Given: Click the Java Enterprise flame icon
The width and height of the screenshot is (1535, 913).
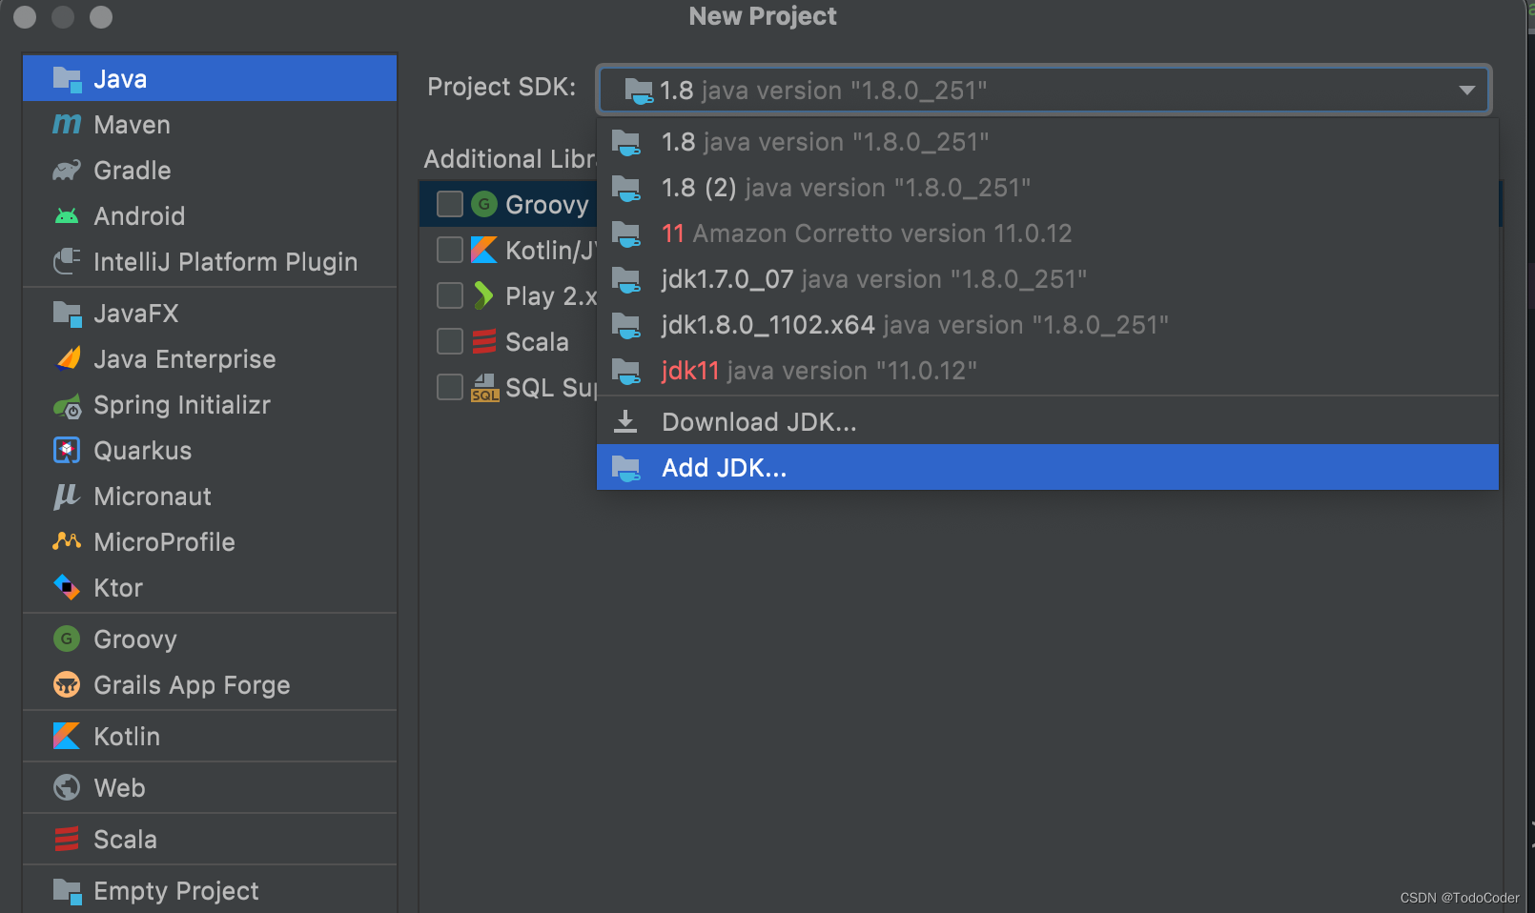Looking at the screenshot, I should (x=68, y=358).
